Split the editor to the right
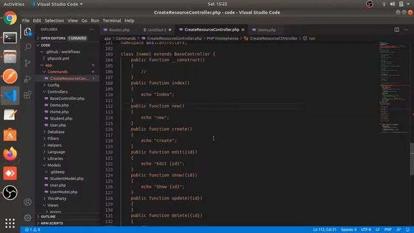Viewport: 414px width, 233px height. (x=397, y=30)
